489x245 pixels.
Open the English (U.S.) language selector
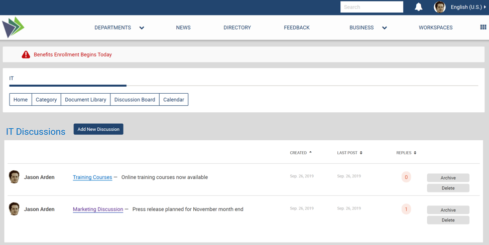[468, 7]
